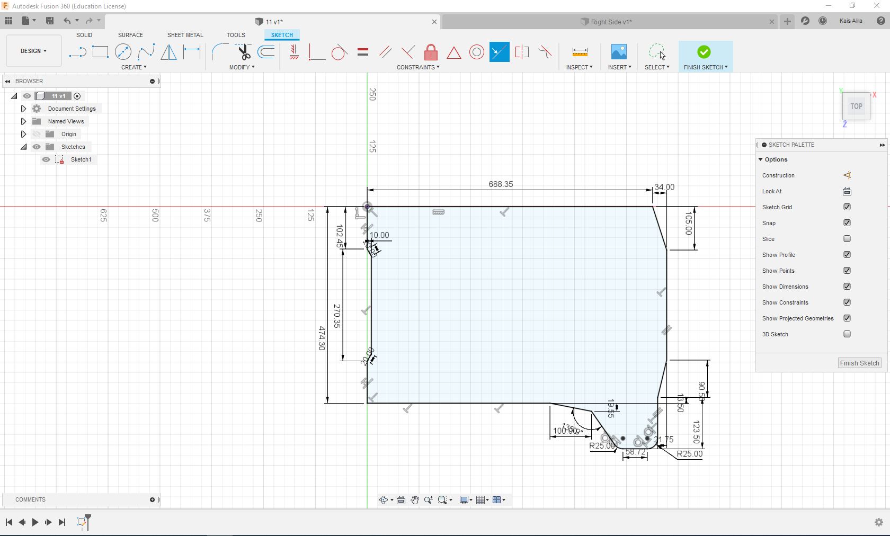Open the DESIGN workspace dropdown

coord(33,51)
